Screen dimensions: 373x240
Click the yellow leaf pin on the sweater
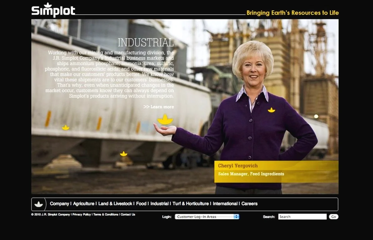[x=271, y=110]
